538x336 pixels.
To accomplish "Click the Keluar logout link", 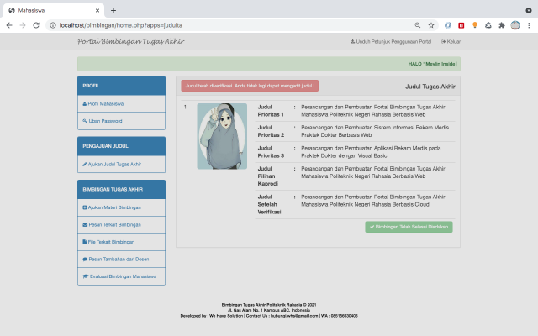I will (x=451, y=41).
